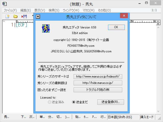This screenshot has height=122, width=163.
Task: Close the About Hidemaru dialog
Action: pyautogui.click(x=124, y=16)
